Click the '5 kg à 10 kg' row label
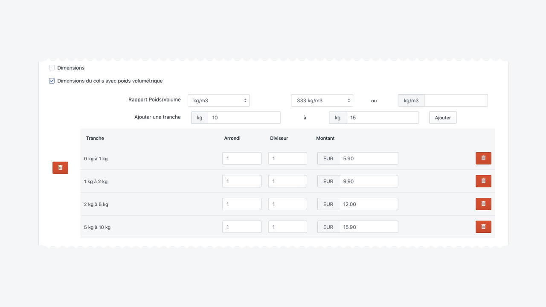Viewport: 546px width, 307px height. (97, 227)
